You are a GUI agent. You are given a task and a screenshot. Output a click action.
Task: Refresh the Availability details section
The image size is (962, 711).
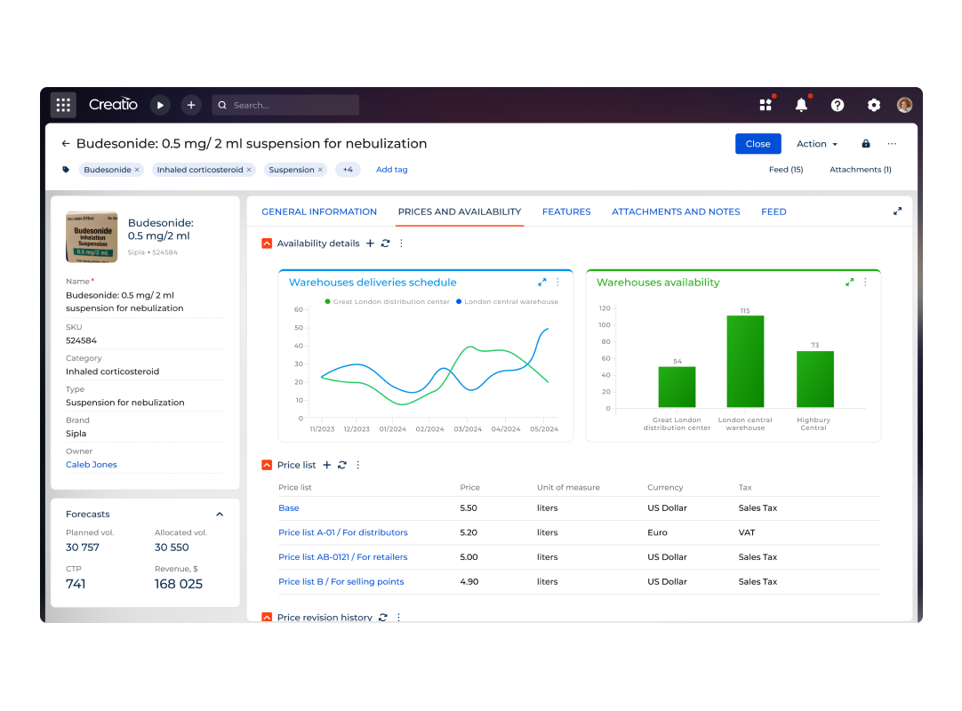pyautogui.click(x=385, y=244)
